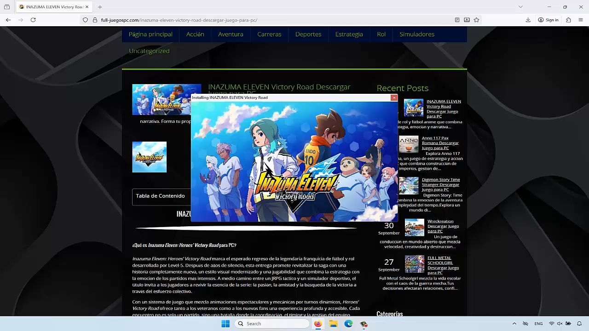Show hidden system tray icons

pyautogui.click(x=514, y=324)
